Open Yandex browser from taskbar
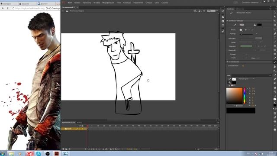This screenshot has height=156, width=277. tap(30, 153)
